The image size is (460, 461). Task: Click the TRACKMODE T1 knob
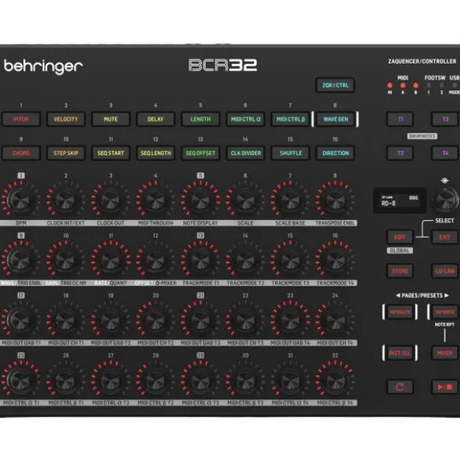tap(200, 261)
